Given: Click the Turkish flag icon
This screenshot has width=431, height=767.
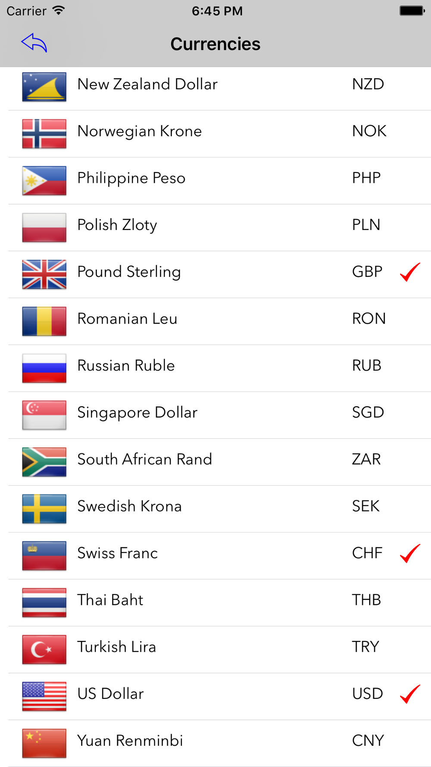Looking at the screenshot, I should click(44, 650).
